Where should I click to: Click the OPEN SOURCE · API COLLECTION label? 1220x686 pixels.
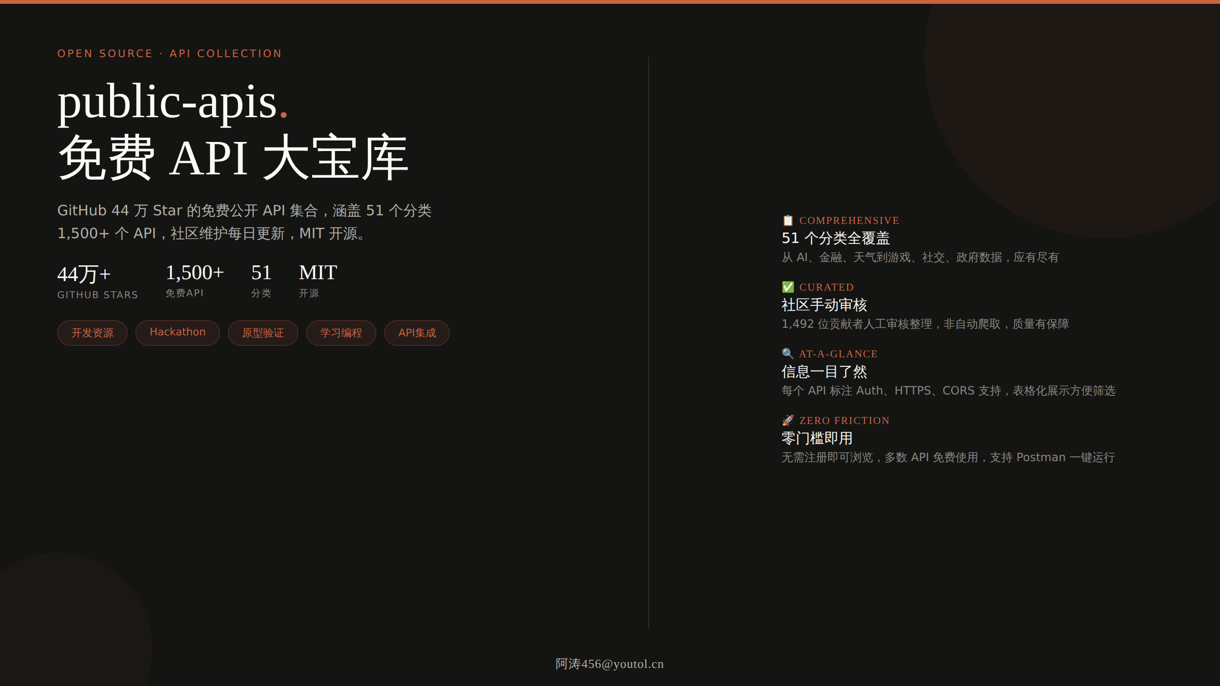tap(170, 53)
